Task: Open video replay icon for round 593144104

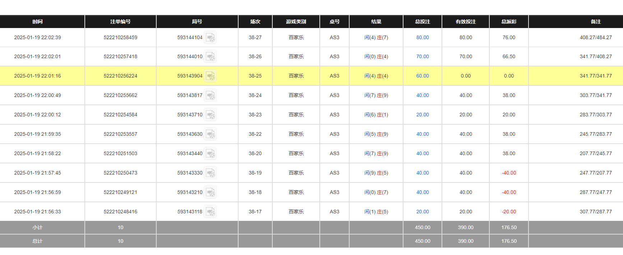Action: coord(210,38)
